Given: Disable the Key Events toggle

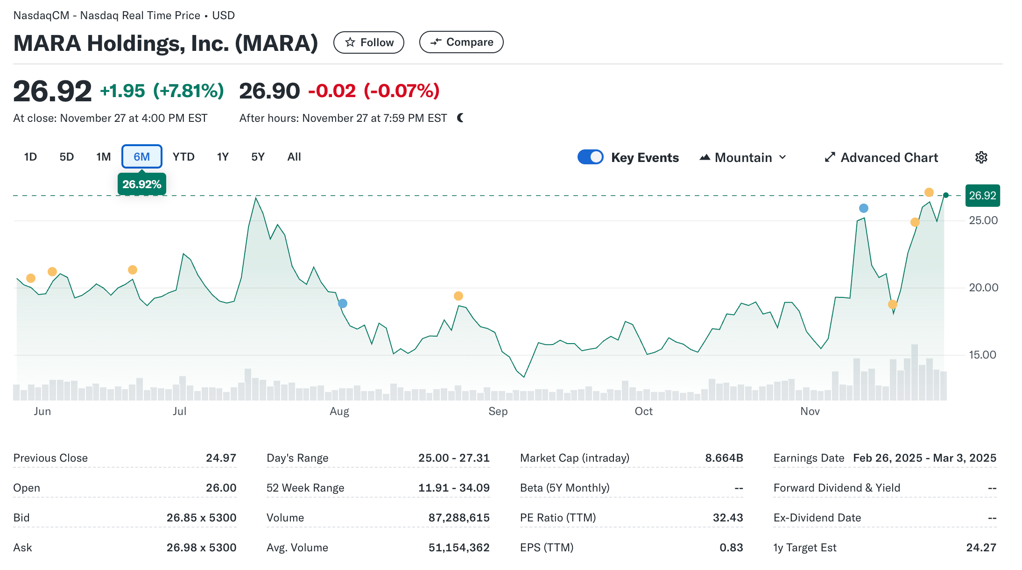Looking at the screenshot, I should [x=591, y=157].
